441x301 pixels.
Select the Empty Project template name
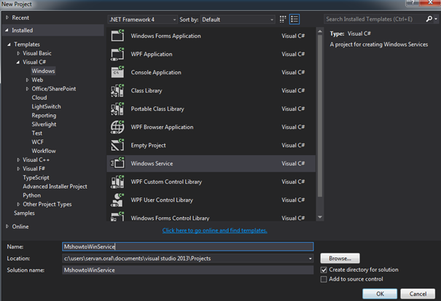[x=148, y=145]
